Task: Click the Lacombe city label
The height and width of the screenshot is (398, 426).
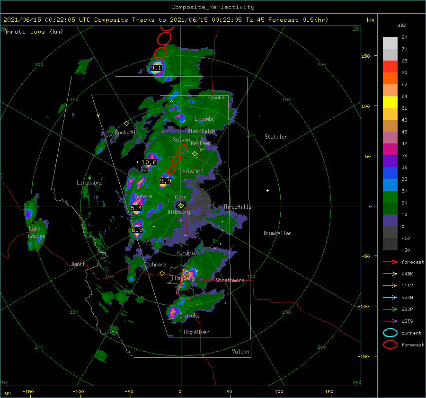Action: (204, 119)
